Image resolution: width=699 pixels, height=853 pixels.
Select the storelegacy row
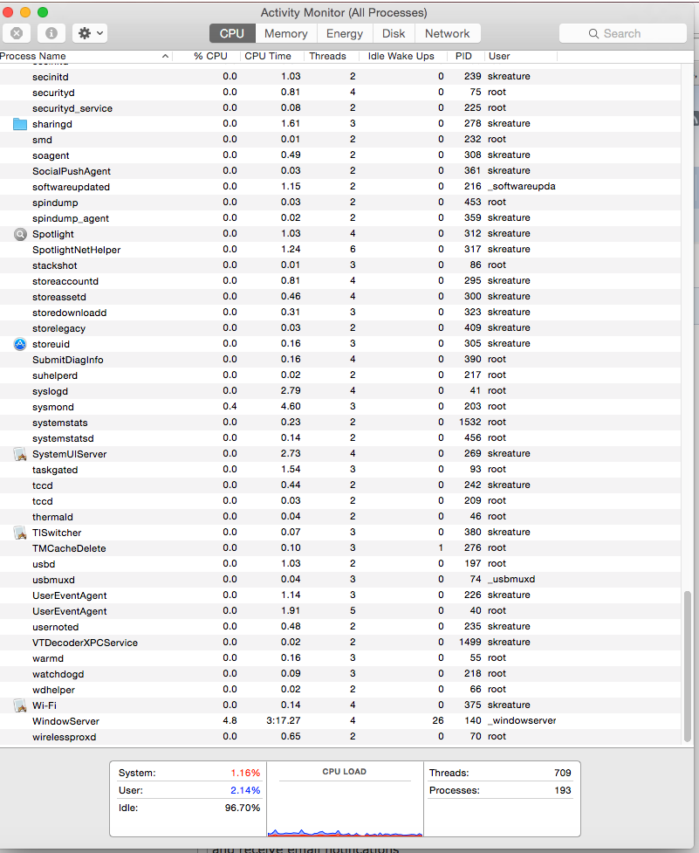(x=340, y=328)
